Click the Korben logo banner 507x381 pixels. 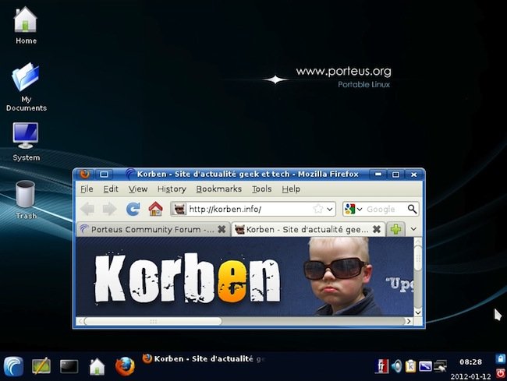187,277
